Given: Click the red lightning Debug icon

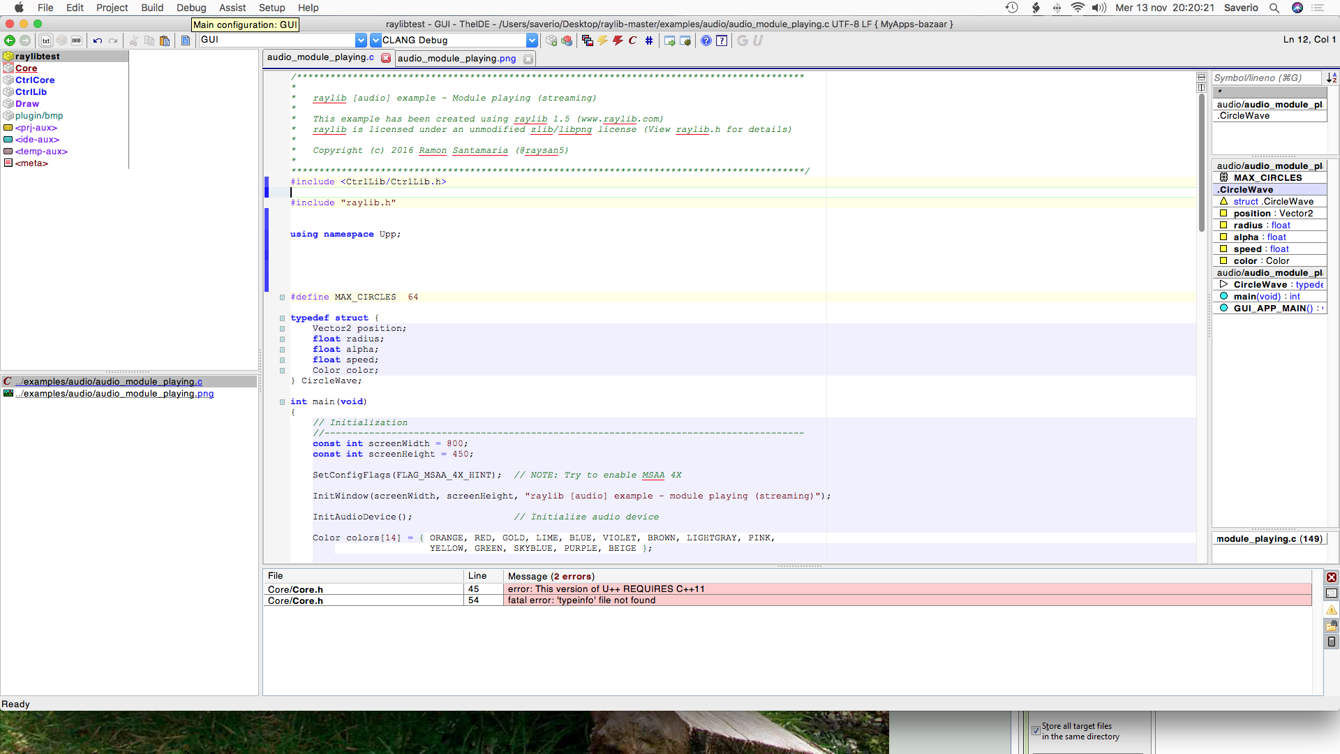Looking at the screenshot, I should pos(618,40).
